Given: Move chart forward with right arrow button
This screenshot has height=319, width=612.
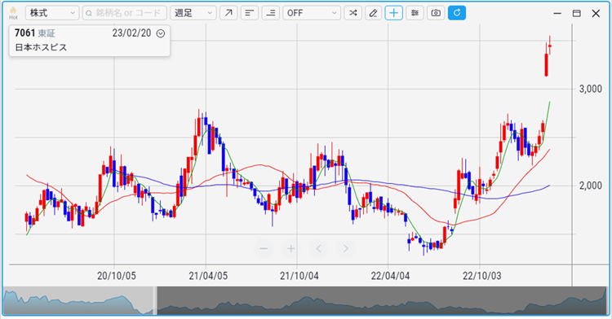Looking at the screenshot, I should coord(345,248).
